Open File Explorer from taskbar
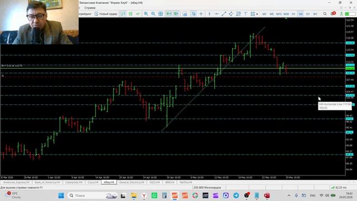 (134, 195)
